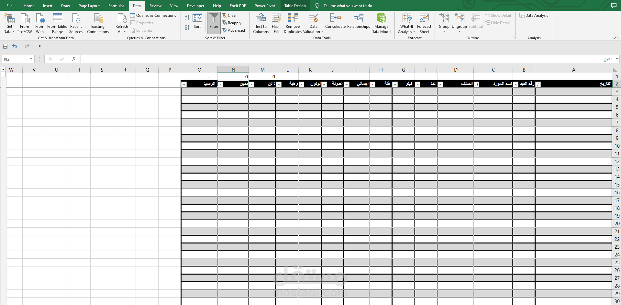
Task: Toggle the Filter button
Action: click(x=214, y=23)
